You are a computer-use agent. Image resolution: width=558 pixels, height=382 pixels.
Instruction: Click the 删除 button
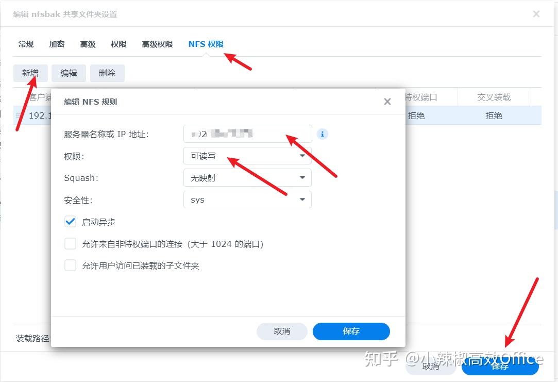pos(107,73)
